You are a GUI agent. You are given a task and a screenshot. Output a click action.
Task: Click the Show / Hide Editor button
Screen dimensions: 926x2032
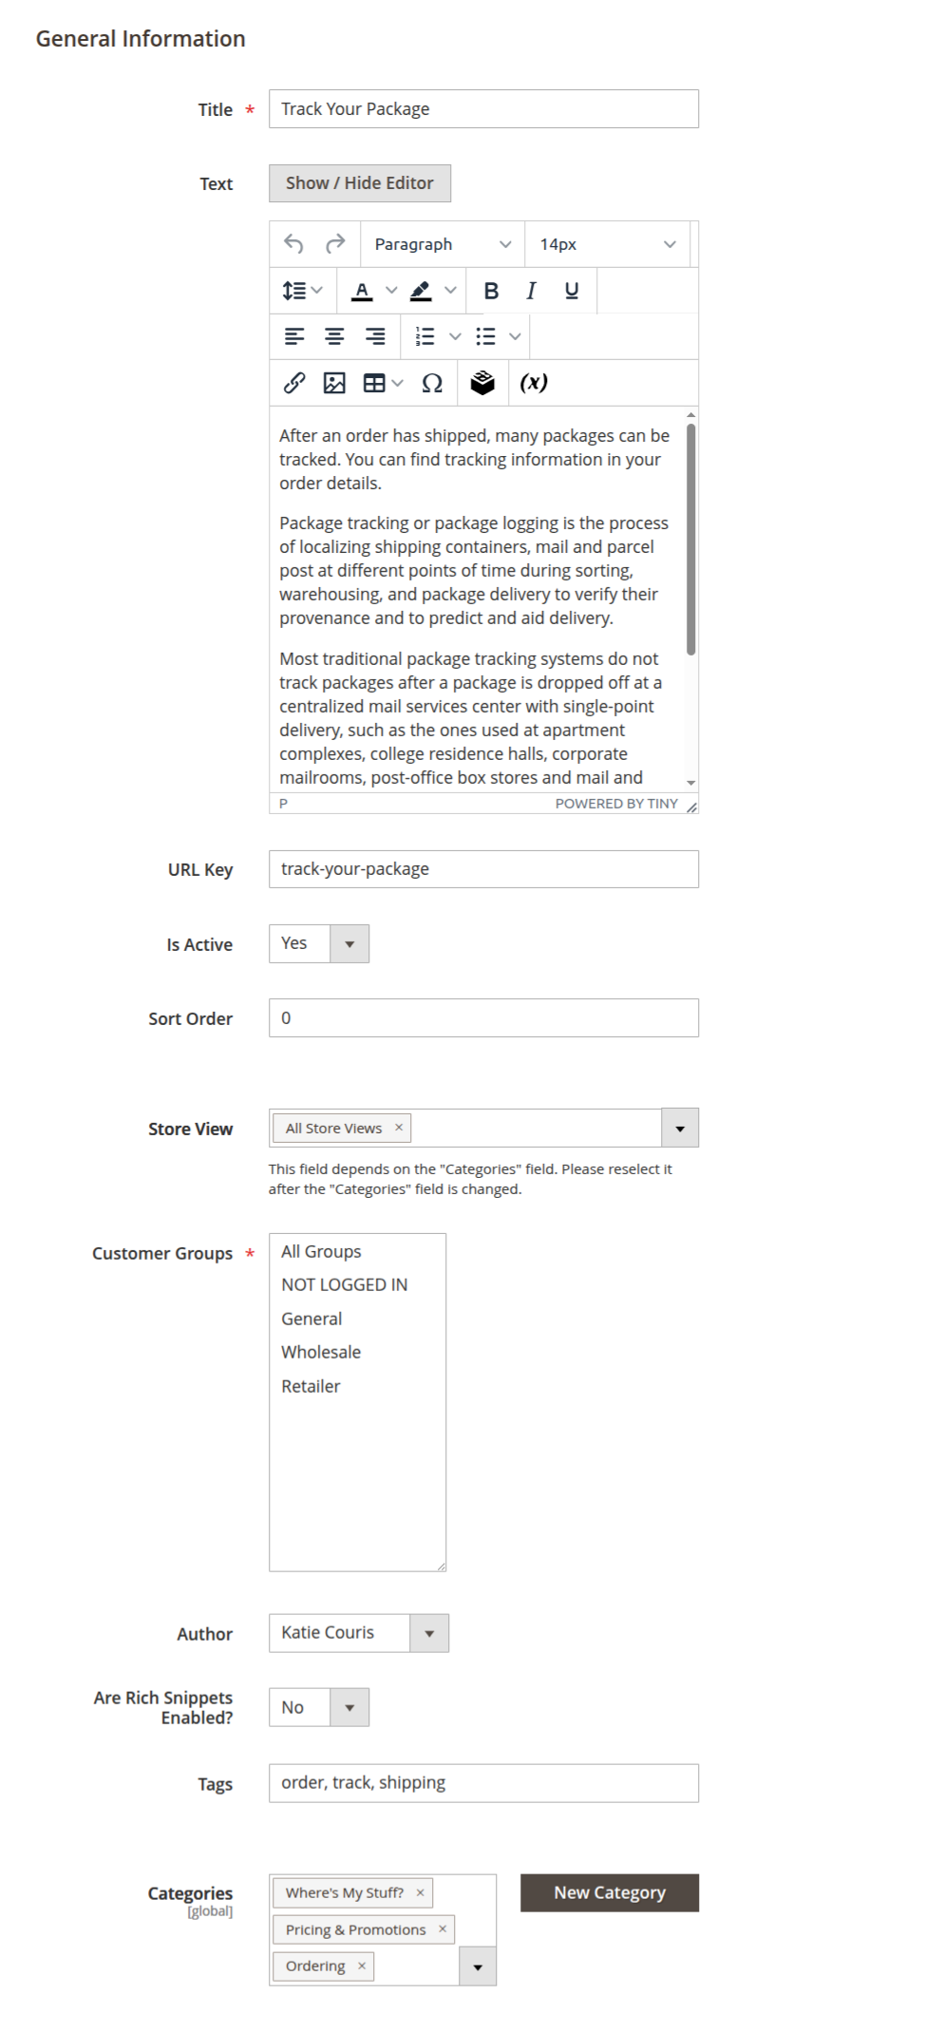pyautogui.click(x=360, y=182)
